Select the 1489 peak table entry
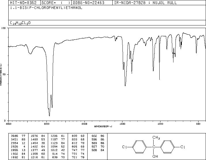 (38, 139)
